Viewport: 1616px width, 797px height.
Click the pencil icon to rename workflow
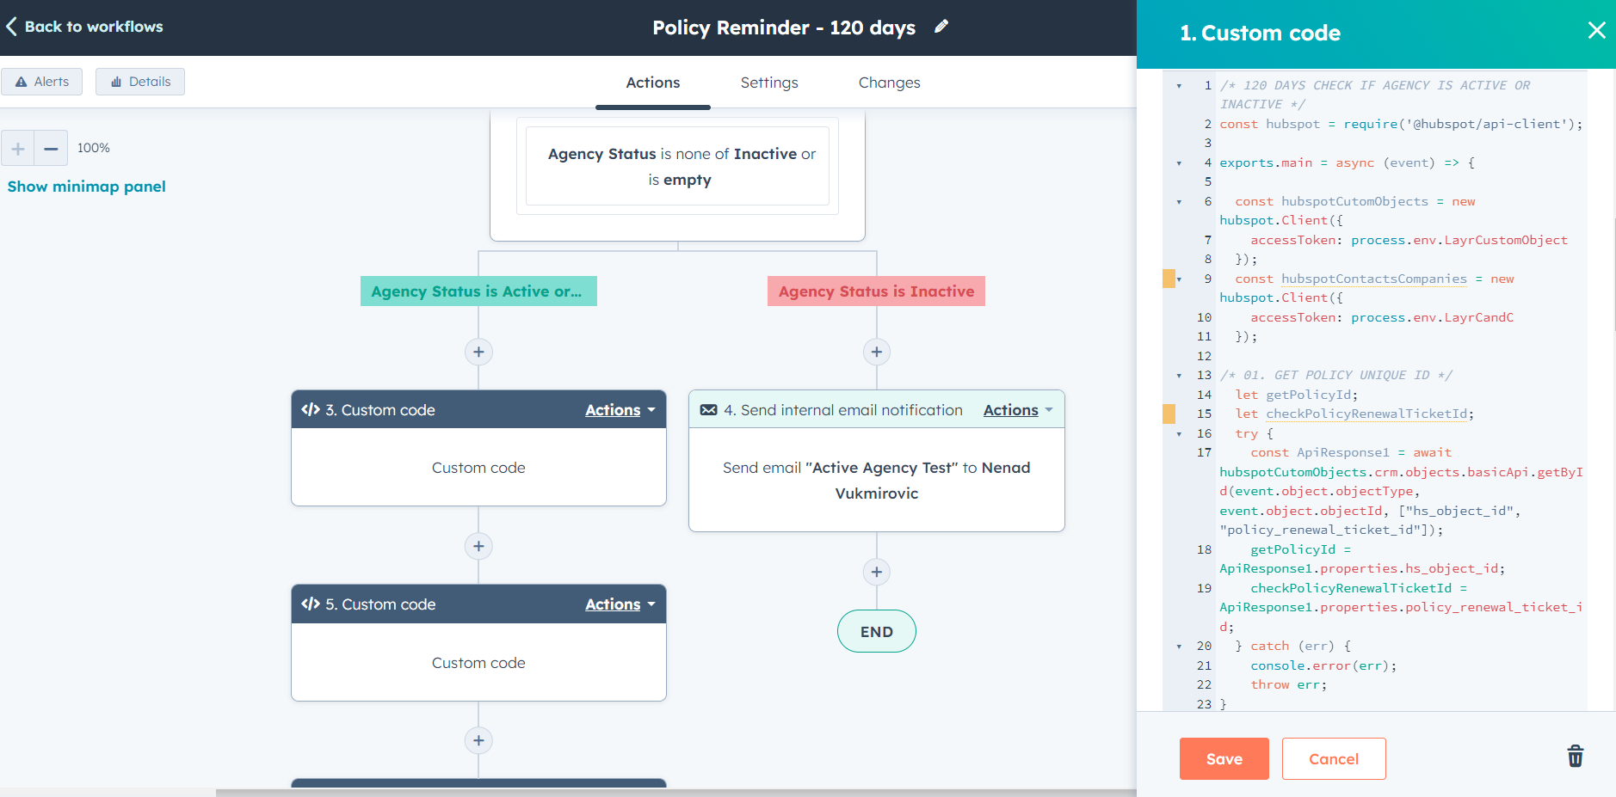(941, 27)
